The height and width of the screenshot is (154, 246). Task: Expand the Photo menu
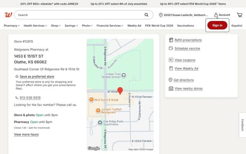[x=87, y=26]
